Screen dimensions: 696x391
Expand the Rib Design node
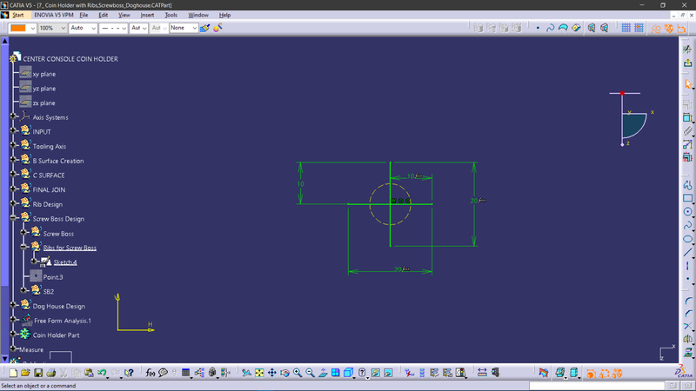point(13,203)
